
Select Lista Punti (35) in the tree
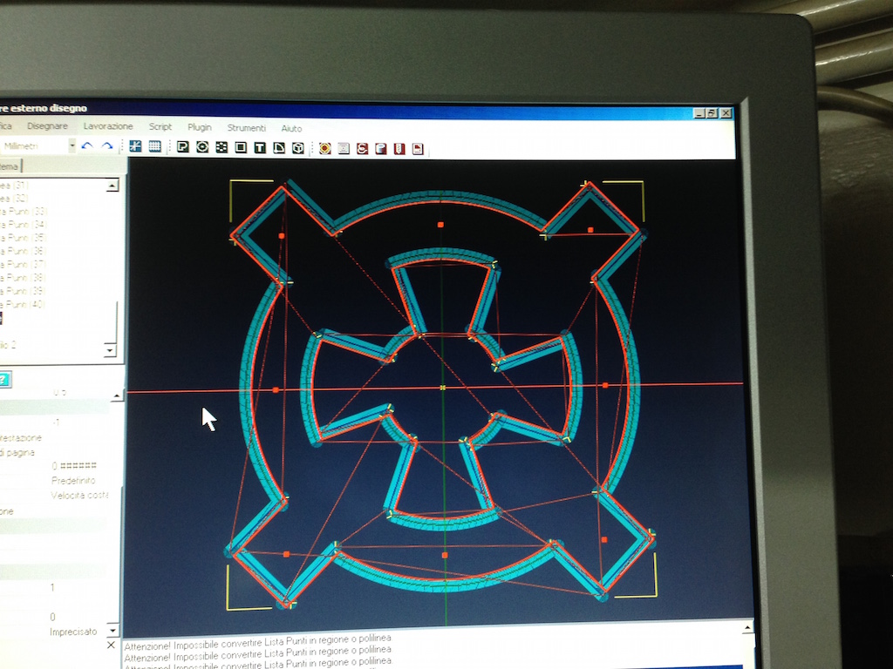24,238
